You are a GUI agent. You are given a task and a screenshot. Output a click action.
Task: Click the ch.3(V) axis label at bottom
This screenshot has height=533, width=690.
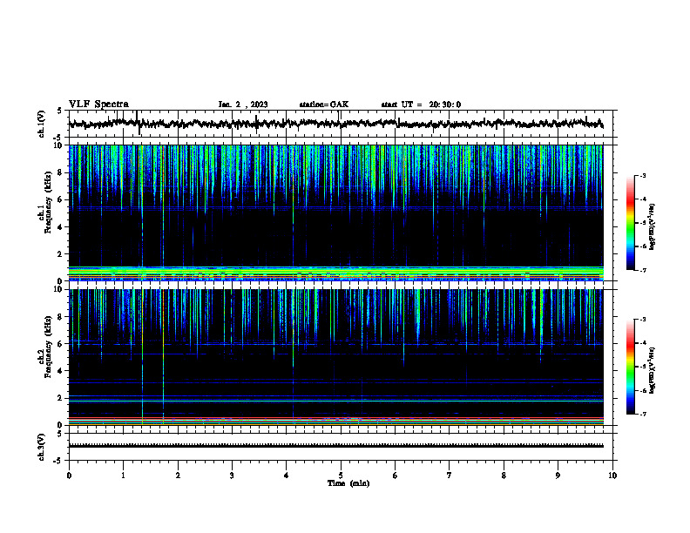(x=42, y=447)
